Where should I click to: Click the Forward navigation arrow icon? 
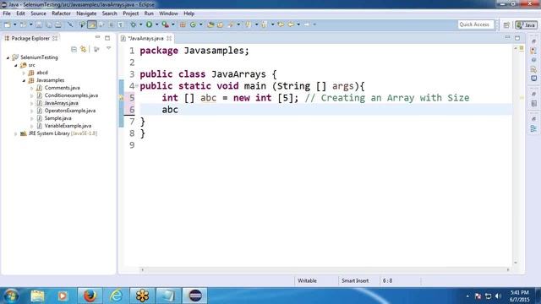coord(306,24)
